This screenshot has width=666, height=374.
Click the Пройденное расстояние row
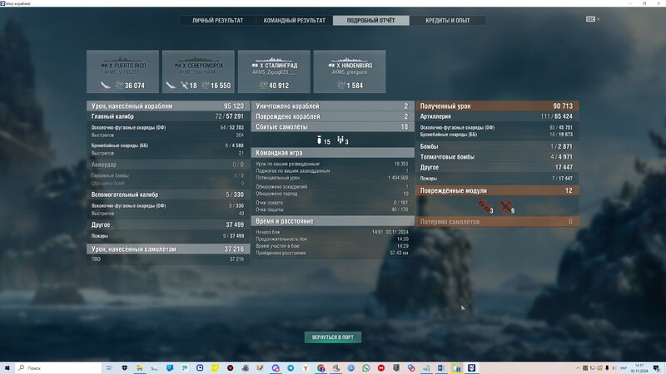pos(332,253)
